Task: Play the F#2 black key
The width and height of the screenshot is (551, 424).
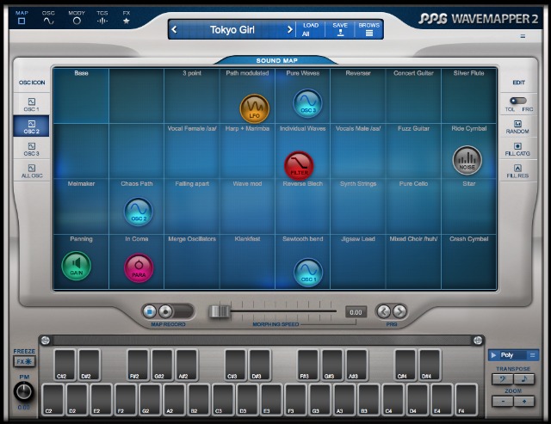Action: (138, 365)
